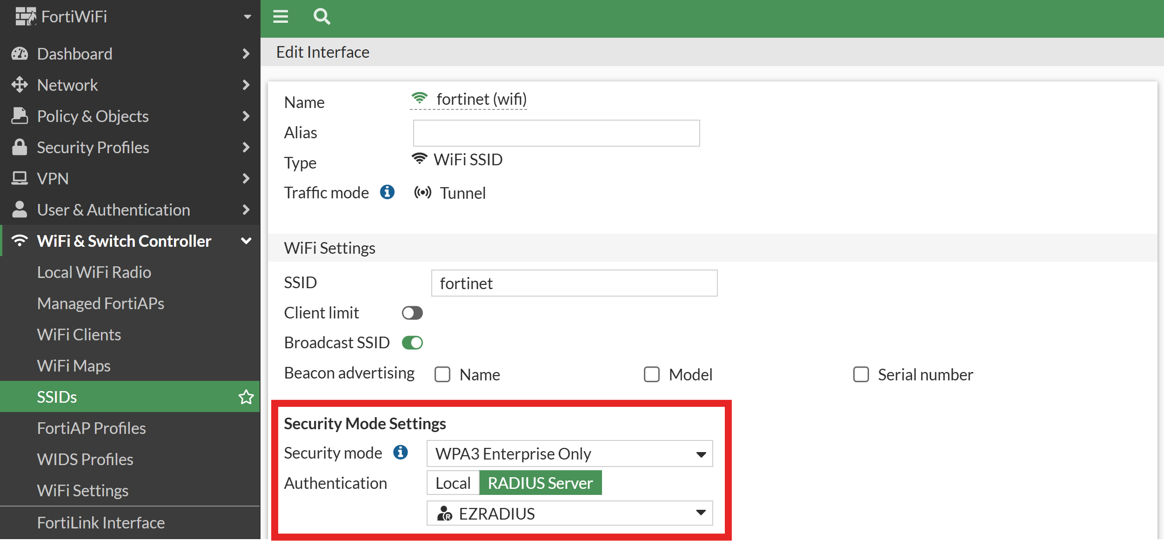Expand the FortiWiFi device selector at top left
This screenshot has height=541, width=1164.
pos(247,16)
